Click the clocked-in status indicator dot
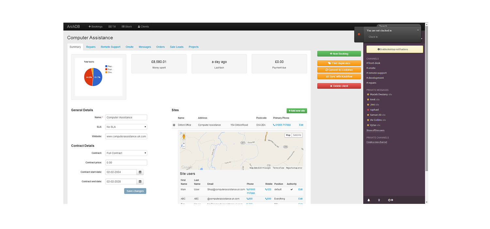 (x=359, y=34)
